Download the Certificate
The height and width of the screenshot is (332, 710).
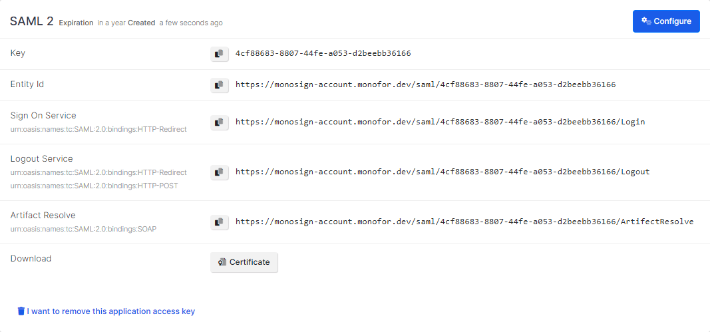[x=244, y=262]
